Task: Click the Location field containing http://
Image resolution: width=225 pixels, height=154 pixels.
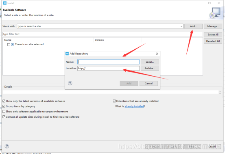Action: coord(108,68)
